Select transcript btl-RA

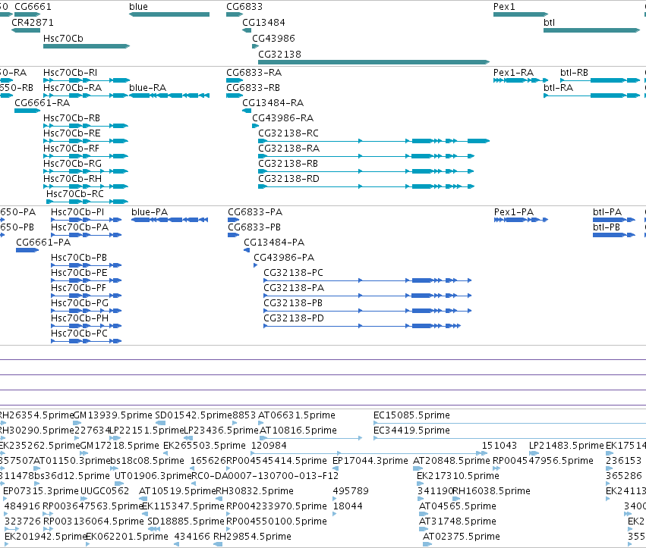591,96
